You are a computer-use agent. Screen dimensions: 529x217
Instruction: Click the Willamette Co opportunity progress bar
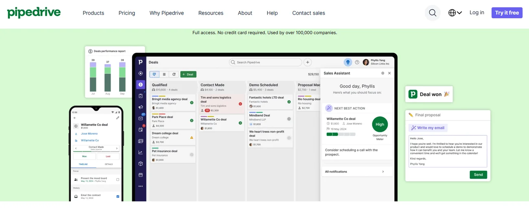pos(341,134)
